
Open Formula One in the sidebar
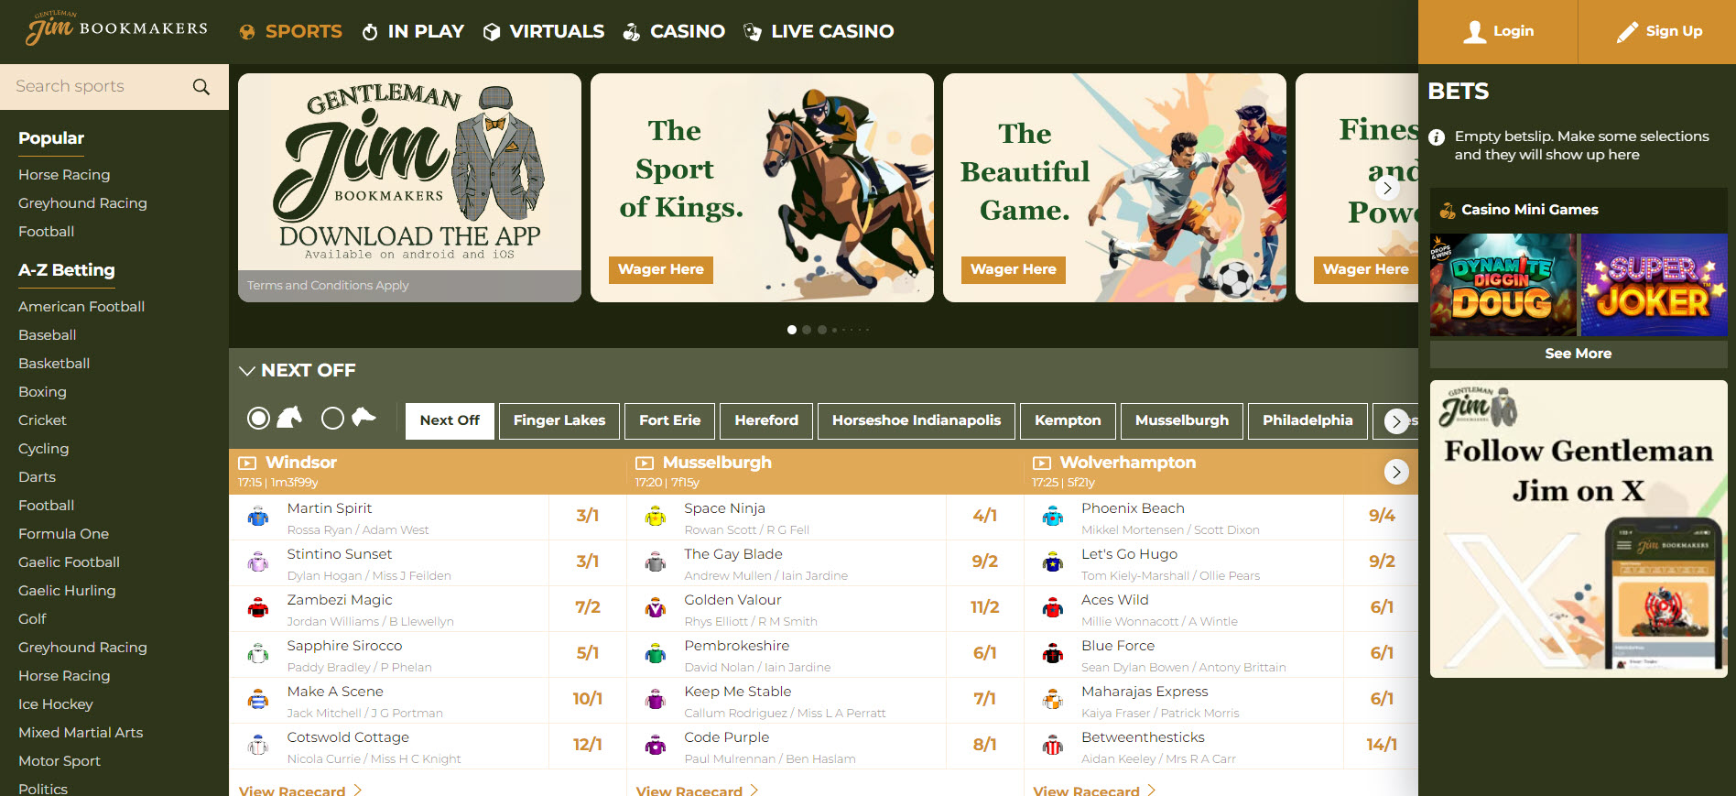click(x=63, y=534)
